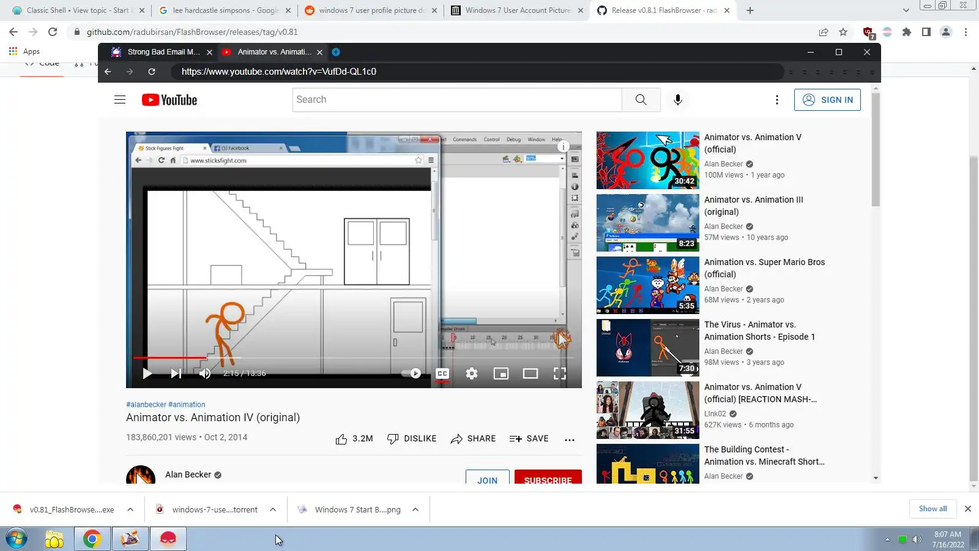The image size is (979, 551).
Task: Switch to lee hardcastle simpsons Google tab
Action: click(x=226, y=10)
